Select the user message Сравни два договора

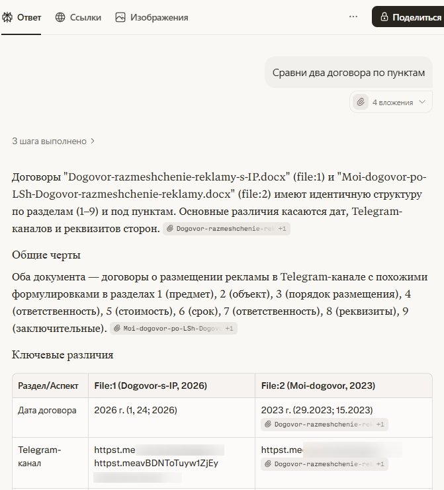348,72
